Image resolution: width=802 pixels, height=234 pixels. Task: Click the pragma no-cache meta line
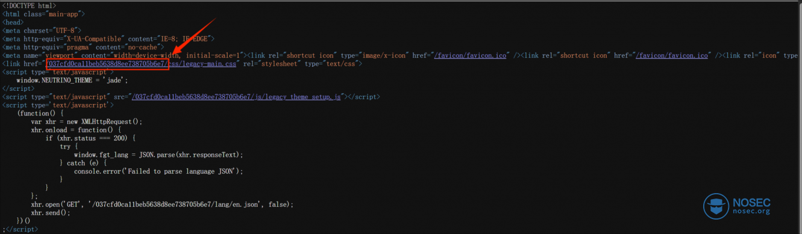(83, 47)
